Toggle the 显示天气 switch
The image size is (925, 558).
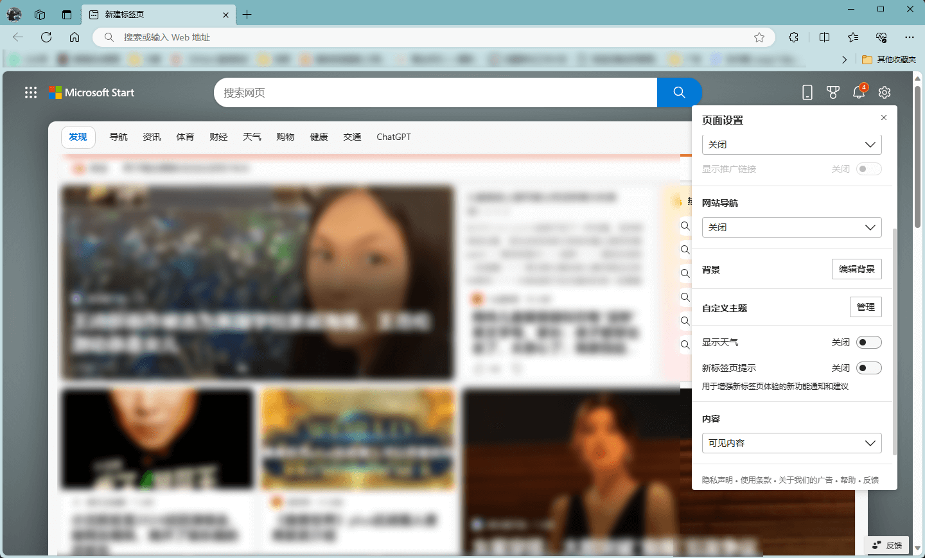click(x=868, y=342)
